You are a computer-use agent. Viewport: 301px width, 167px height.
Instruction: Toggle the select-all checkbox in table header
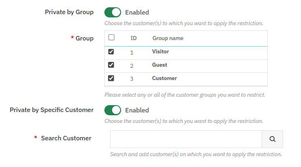point(111,38)
